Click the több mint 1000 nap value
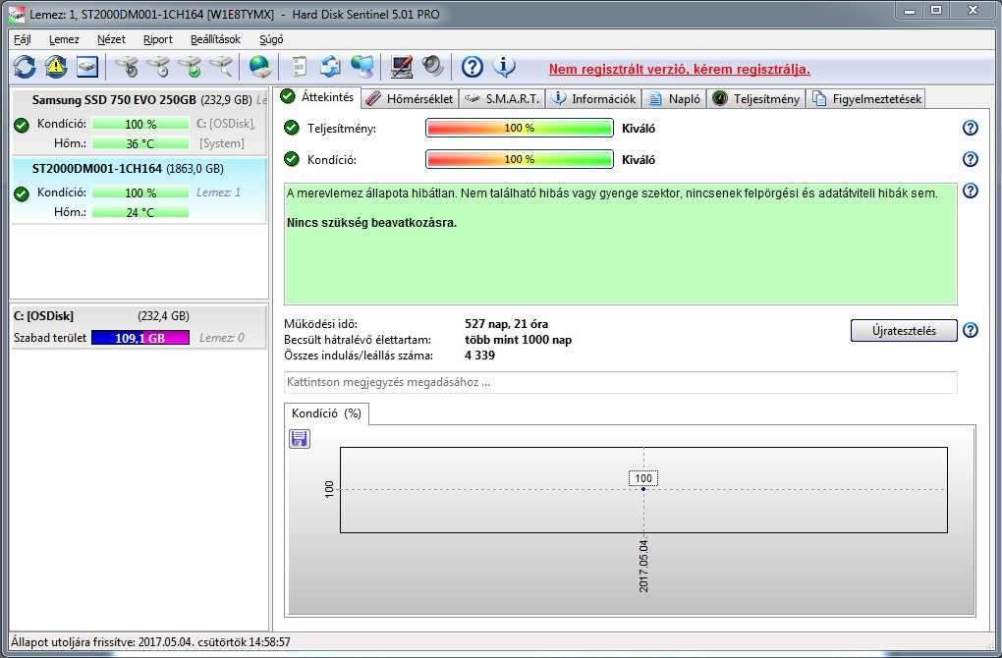Viewport: 1002px width, 658px height. 519,340
